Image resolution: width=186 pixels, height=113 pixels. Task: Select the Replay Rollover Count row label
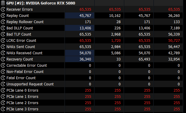click(x=25, y=22)
